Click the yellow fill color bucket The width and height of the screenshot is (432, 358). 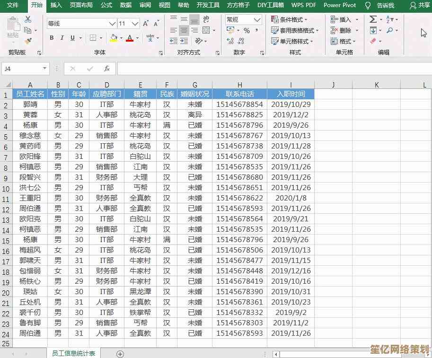(113, 38)
